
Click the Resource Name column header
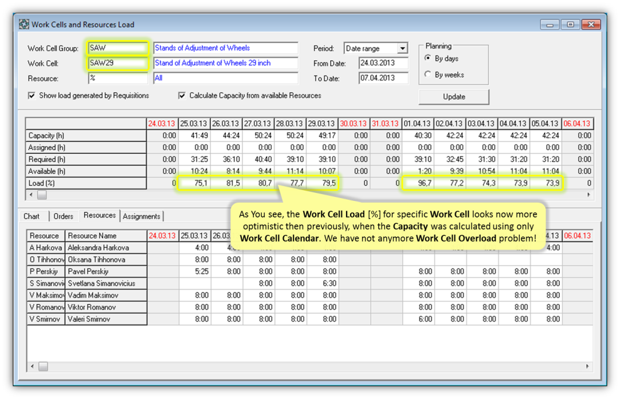tap(105, 236)
